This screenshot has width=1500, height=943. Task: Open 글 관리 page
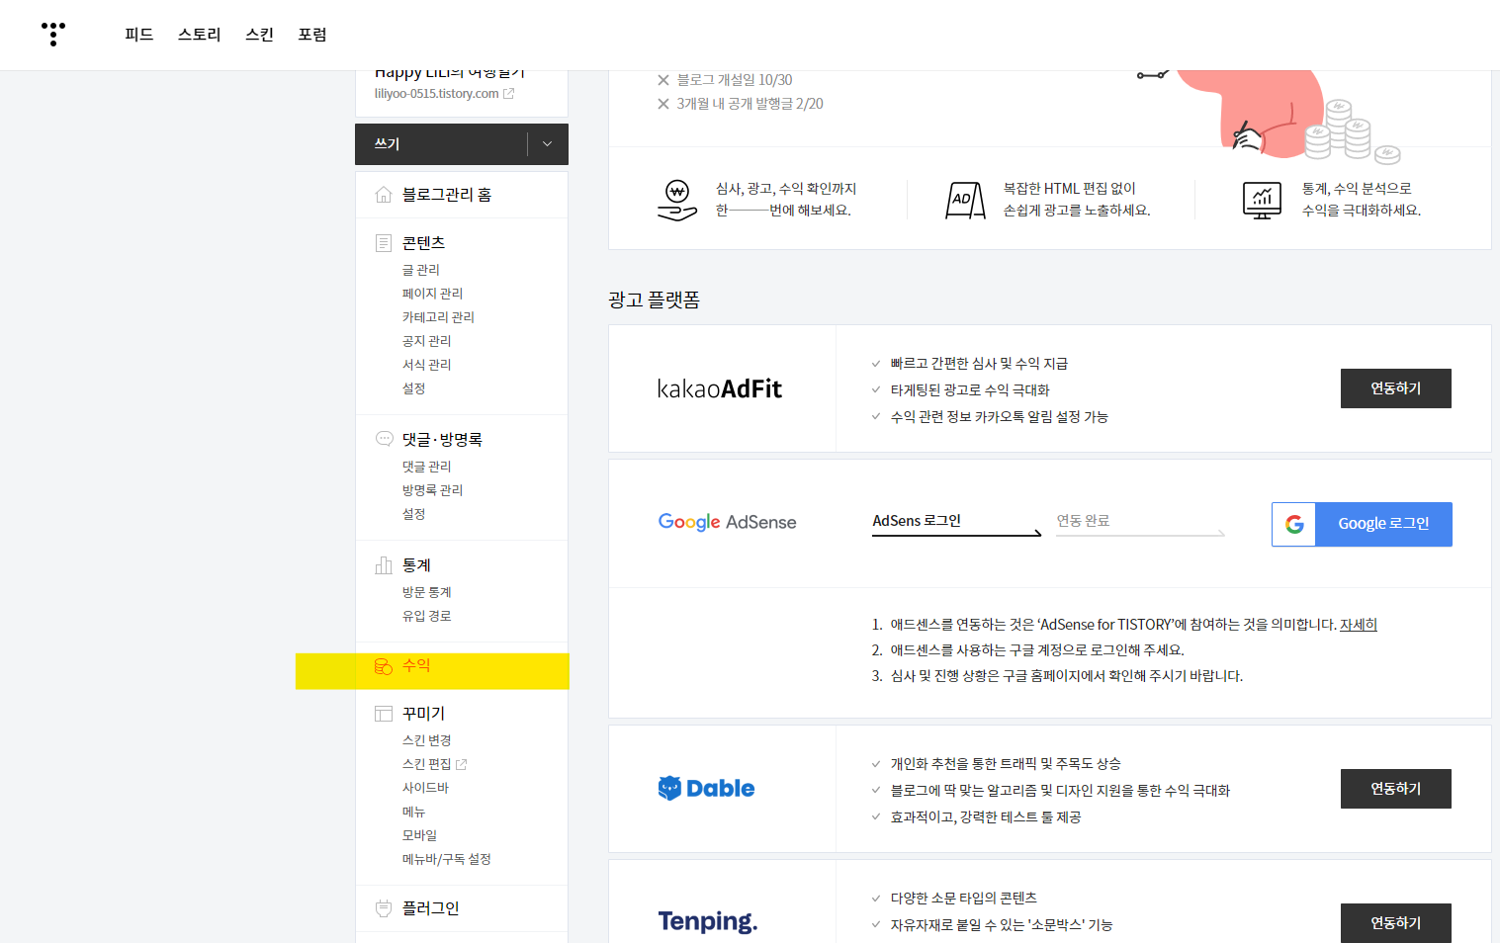point(421,270)
